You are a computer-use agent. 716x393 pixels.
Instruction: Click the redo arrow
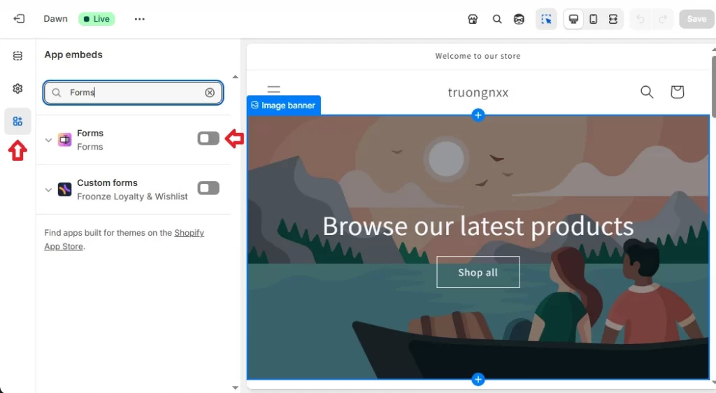click(663, 19)
